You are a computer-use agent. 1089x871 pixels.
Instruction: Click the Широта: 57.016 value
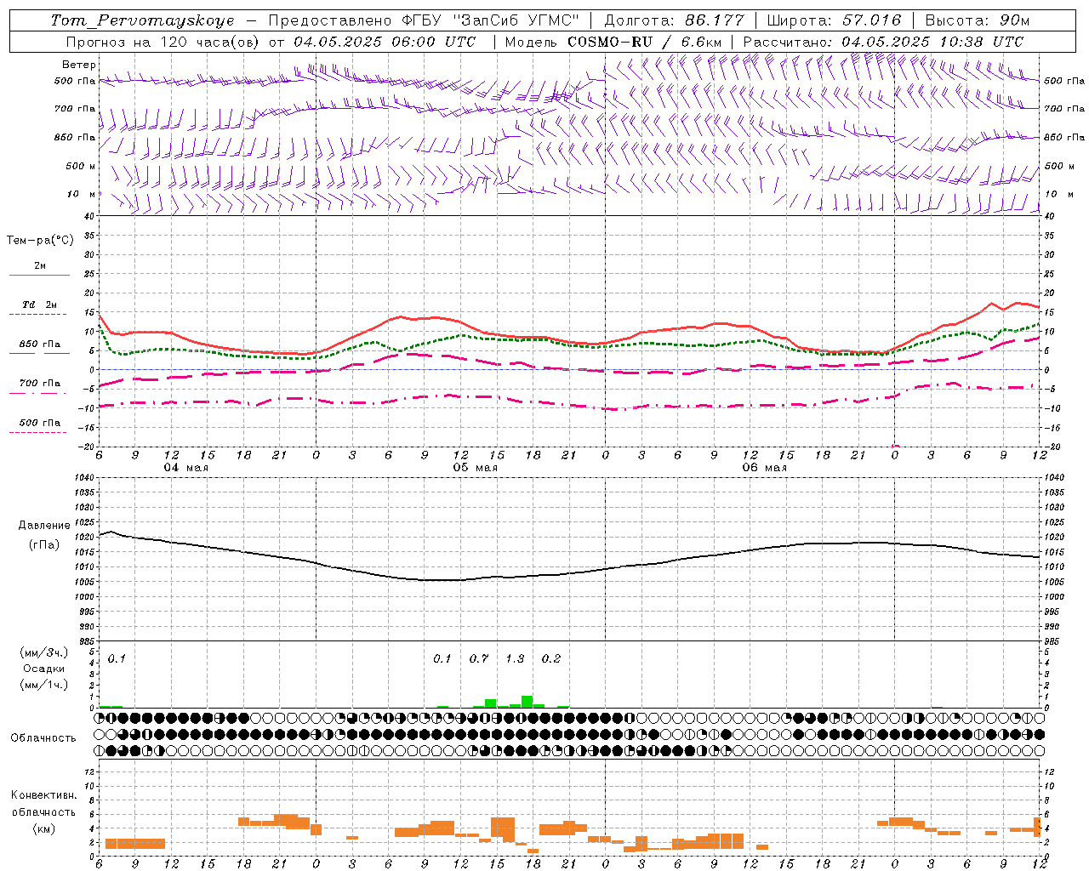click(x=834, y=20)
